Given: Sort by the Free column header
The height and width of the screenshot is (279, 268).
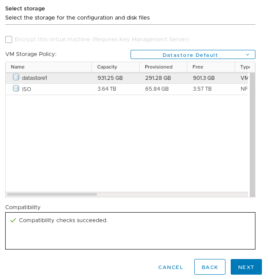Looking at the screenshot, I should coord(198,67).
